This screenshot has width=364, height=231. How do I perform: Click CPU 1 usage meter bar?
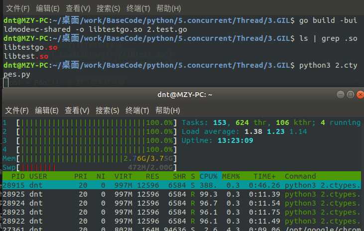point(96,122)
